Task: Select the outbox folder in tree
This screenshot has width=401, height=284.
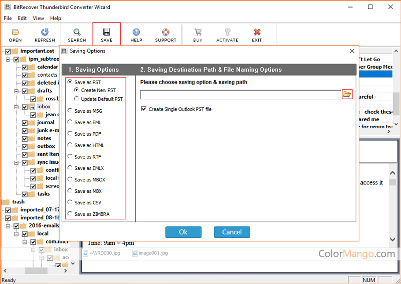Action: pyautogui.click(x=46, y=146)
